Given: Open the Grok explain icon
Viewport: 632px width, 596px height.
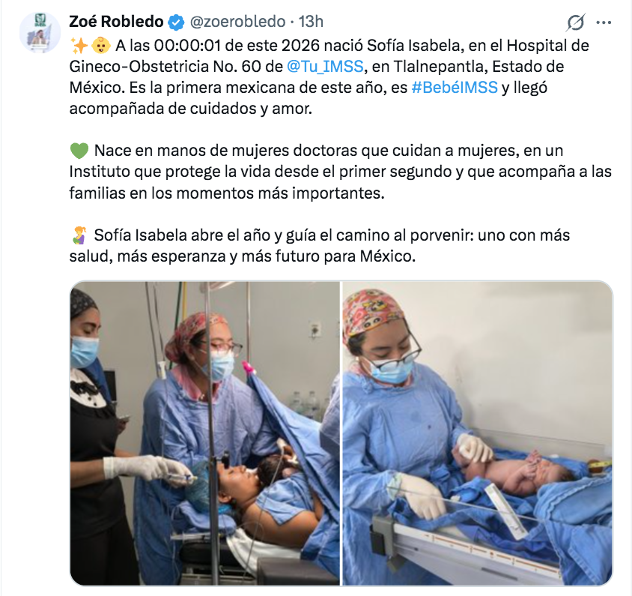Looking at the screenshot, I should coord(575,22).
